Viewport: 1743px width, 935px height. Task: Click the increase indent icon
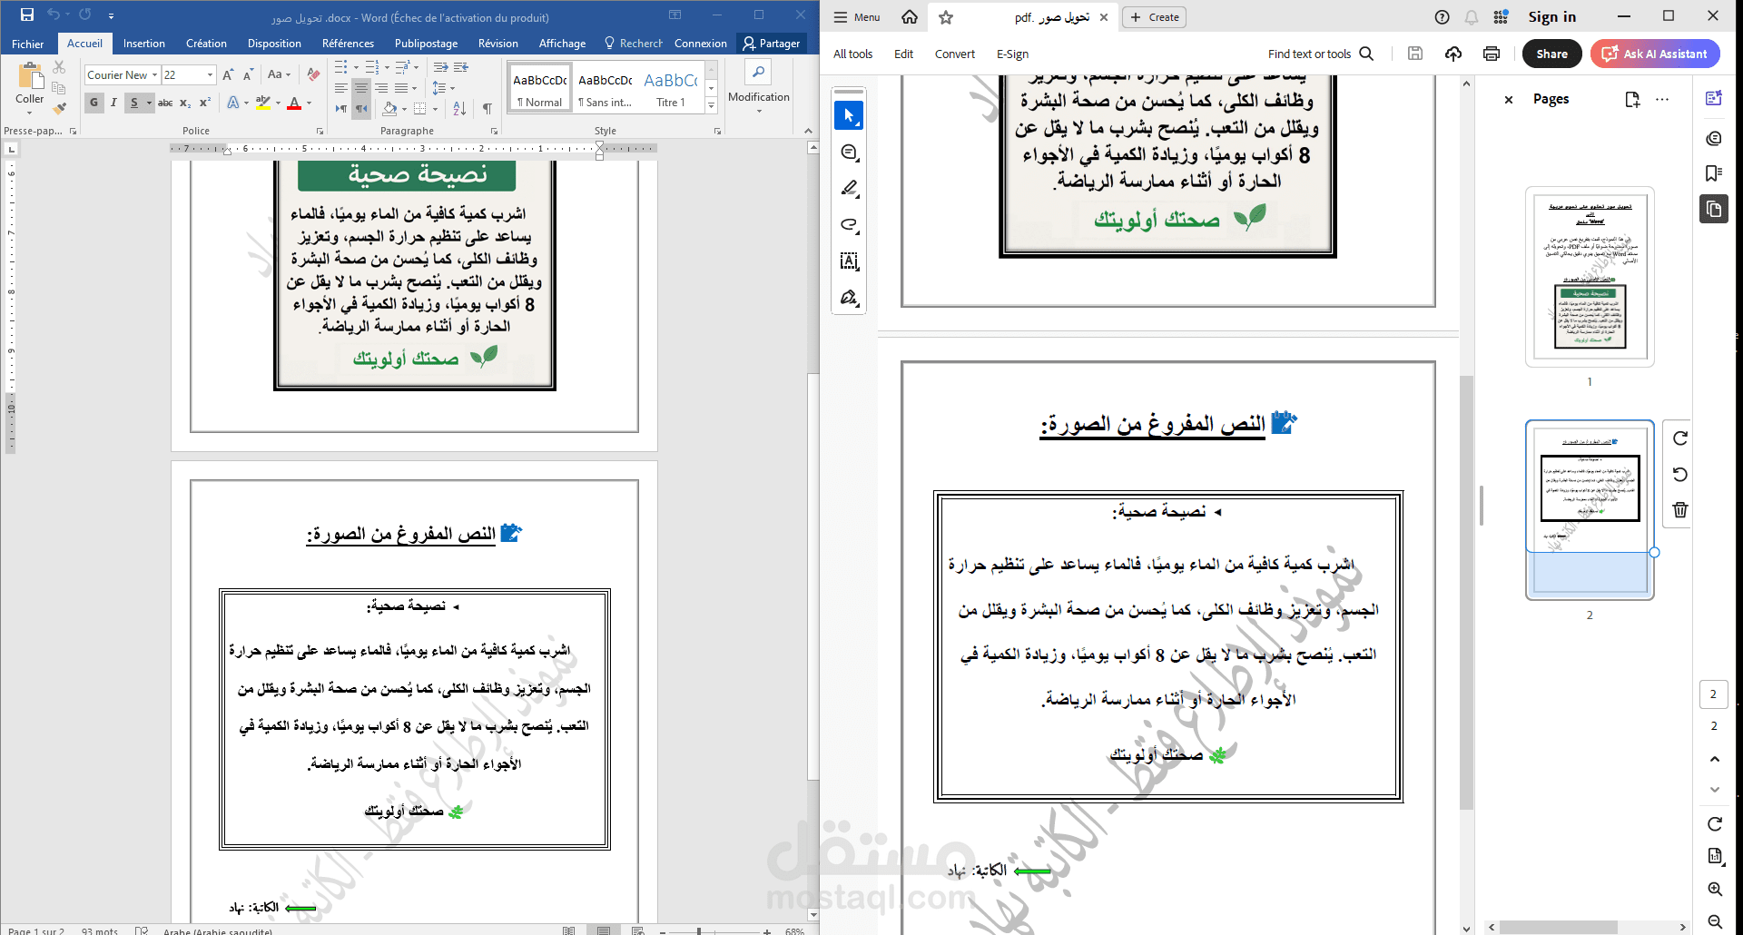coord(461,67)
